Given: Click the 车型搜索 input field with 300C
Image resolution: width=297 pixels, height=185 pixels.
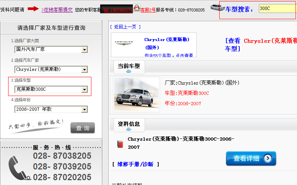Looking at the screenshot, I should point(278,8).
